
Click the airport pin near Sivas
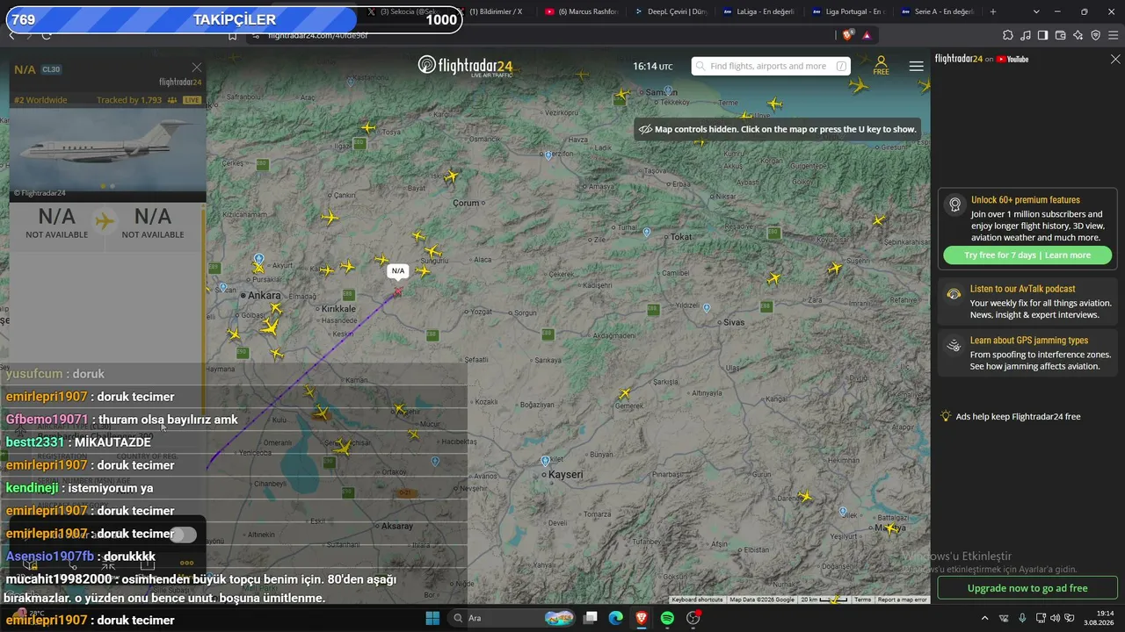coord(707,308)
